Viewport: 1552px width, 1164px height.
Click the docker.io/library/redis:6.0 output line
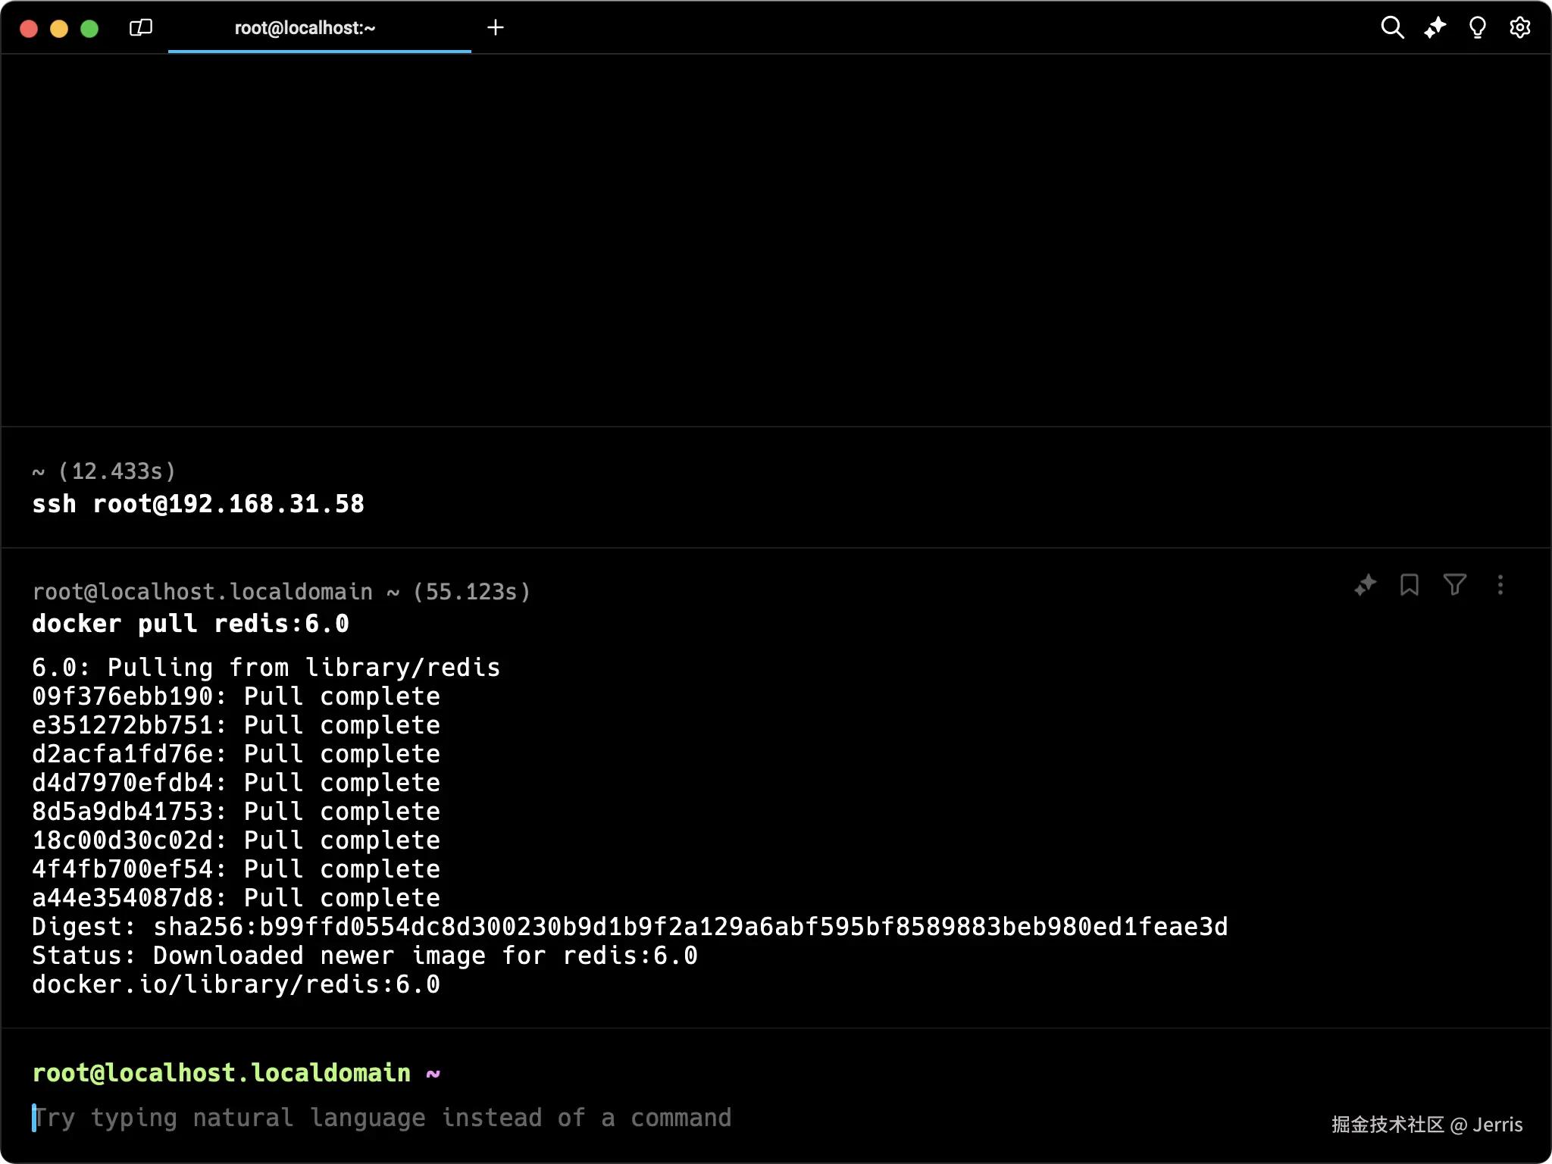point(236,984)
